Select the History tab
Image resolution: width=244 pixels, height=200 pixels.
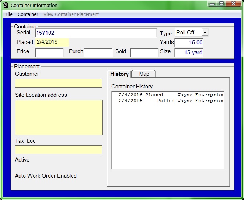click(x=119, y=74)
